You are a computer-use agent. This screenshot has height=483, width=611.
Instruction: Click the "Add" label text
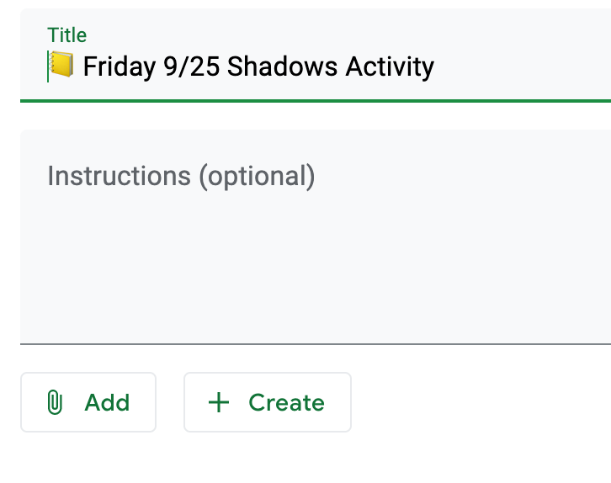(107, 402)
